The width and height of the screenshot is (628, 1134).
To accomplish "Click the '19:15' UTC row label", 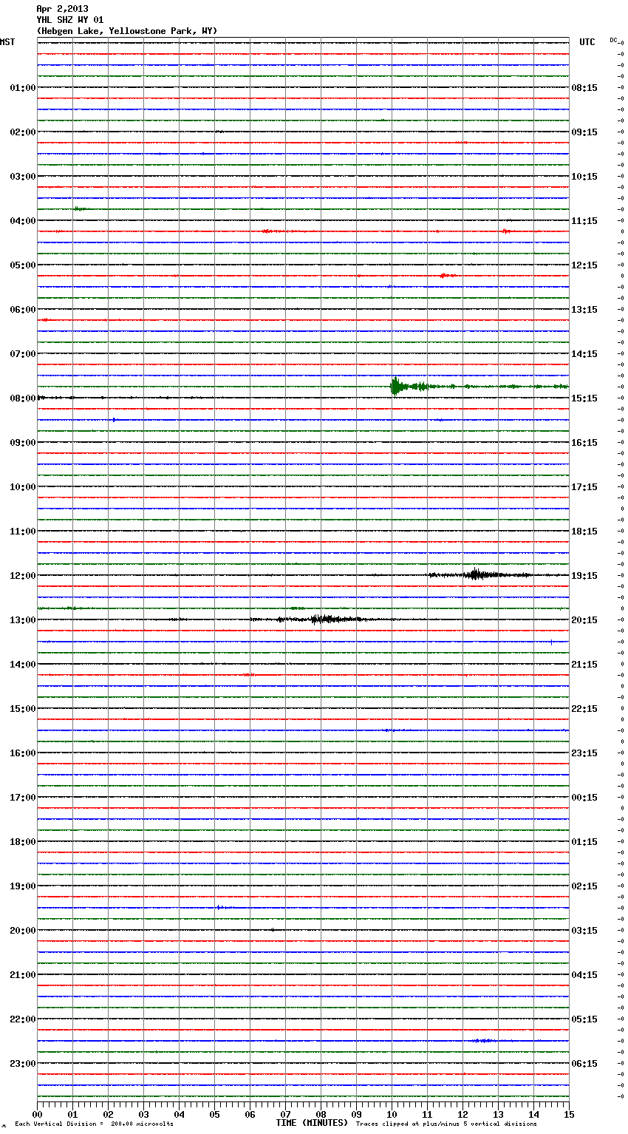I will pyautogui.click(x=584, y=576).
